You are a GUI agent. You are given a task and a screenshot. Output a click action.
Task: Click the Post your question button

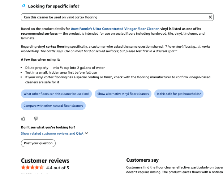[x=38, y=143]
